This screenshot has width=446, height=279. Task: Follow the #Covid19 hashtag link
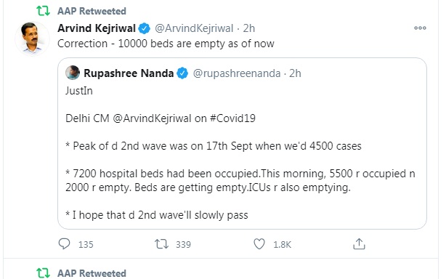pos(232,118)
